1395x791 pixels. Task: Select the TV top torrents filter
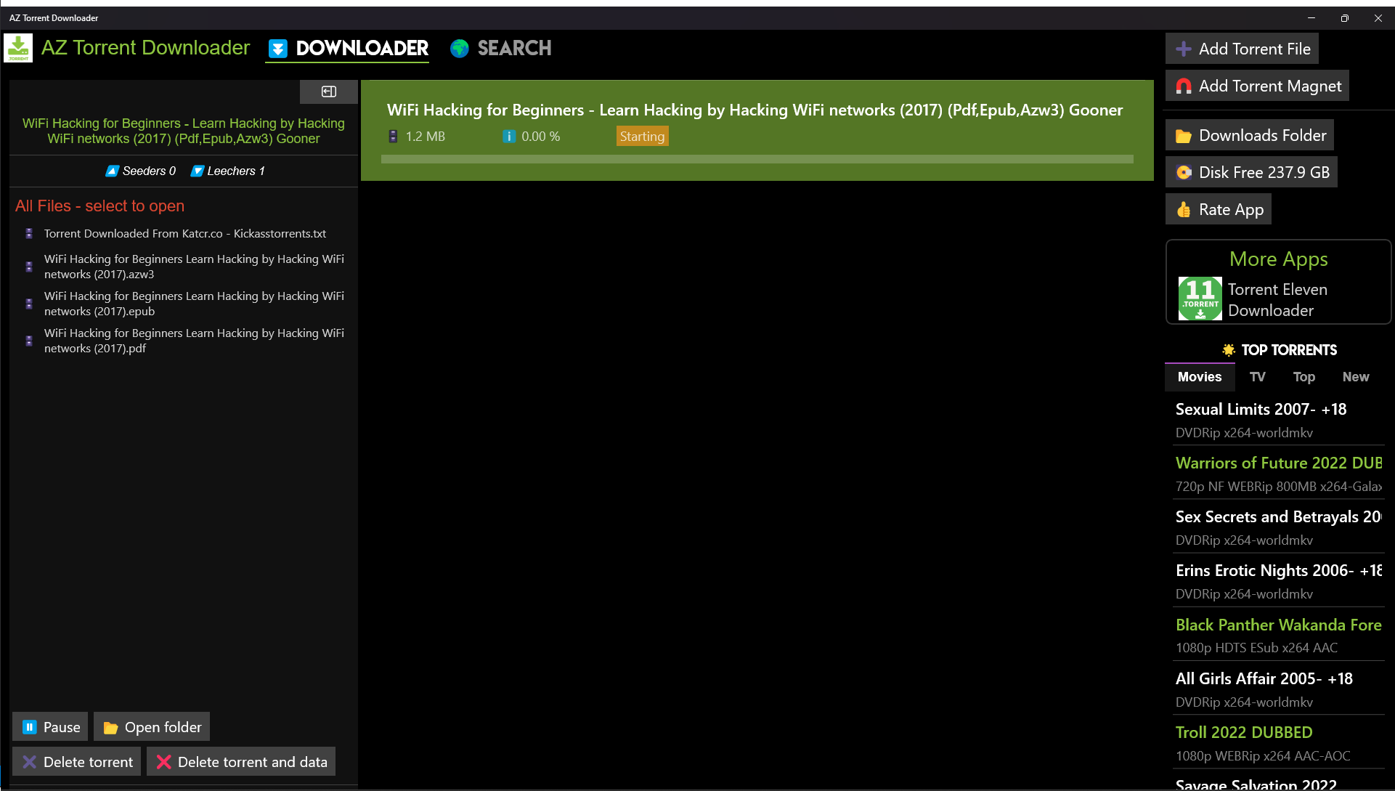(1256, 377)
